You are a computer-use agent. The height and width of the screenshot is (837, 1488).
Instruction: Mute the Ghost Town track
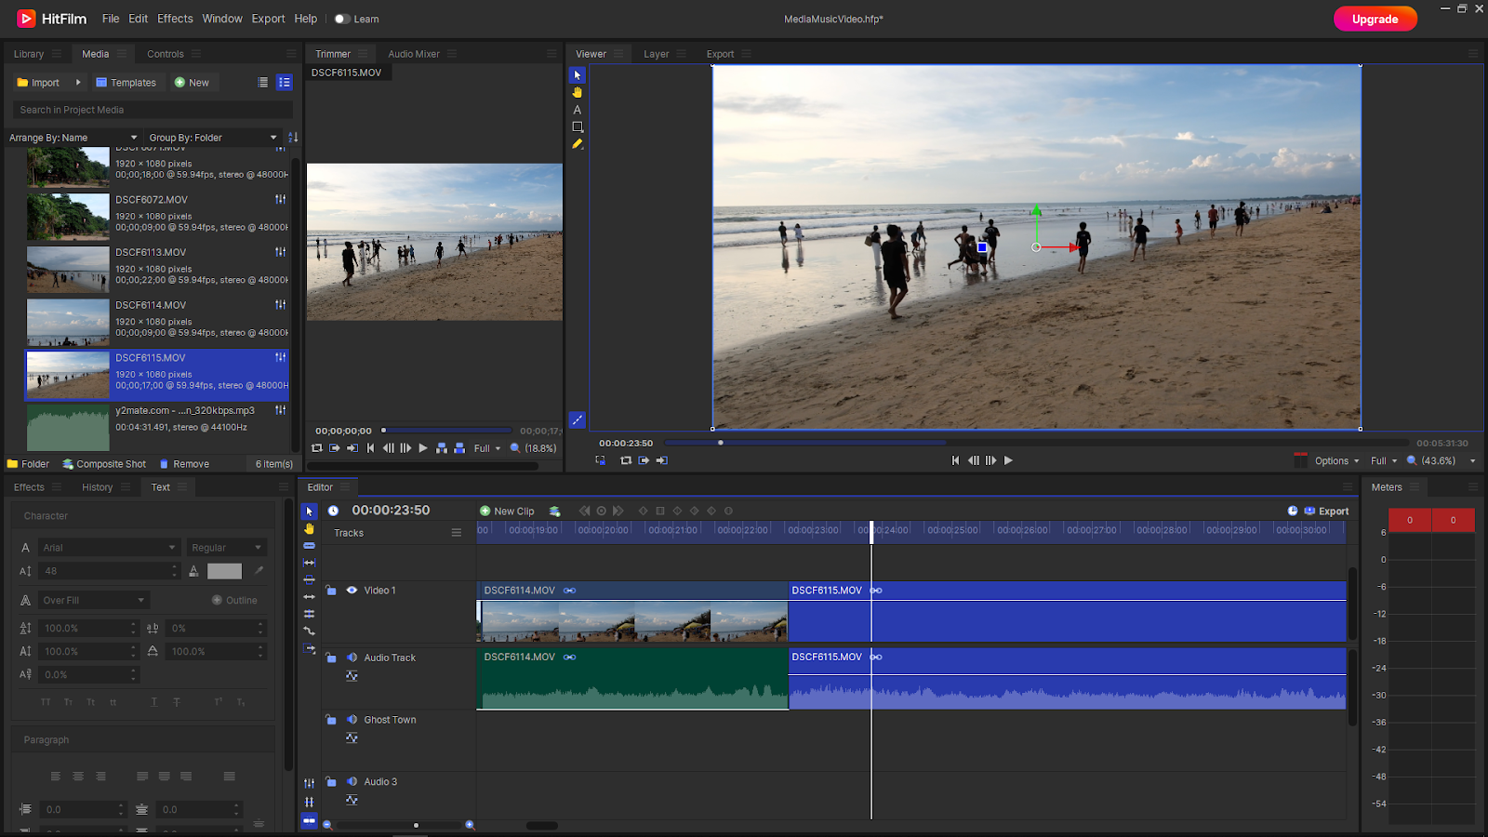(352, 720)
